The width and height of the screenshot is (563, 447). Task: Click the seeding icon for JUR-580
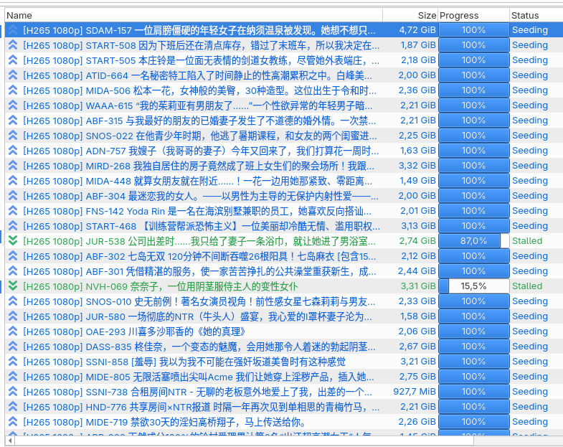coord(13,316)
